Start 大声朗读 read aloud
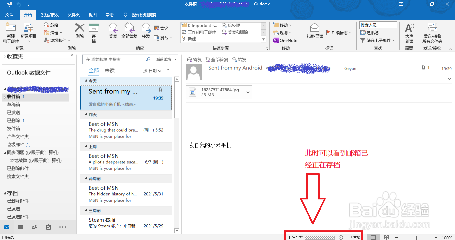The height and width of the screenshot is (240, 455). 409,33
